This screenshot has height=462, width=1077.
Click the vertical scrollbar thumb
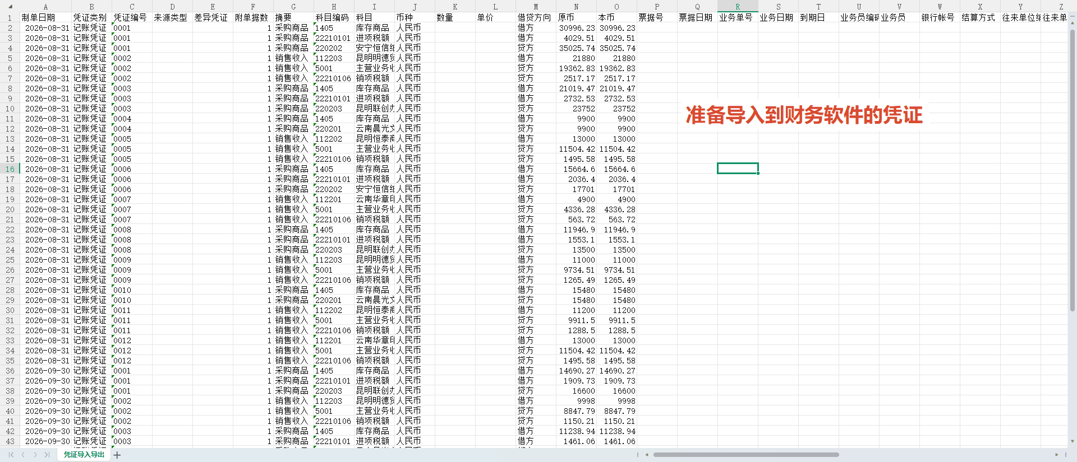pos(1073,171)
